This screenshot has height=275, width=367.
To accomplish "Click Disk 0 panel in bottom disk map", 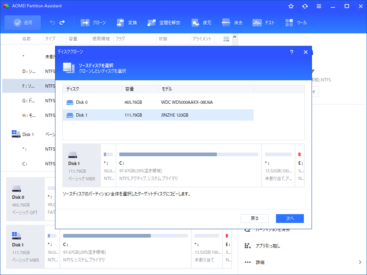I will 25,199.
